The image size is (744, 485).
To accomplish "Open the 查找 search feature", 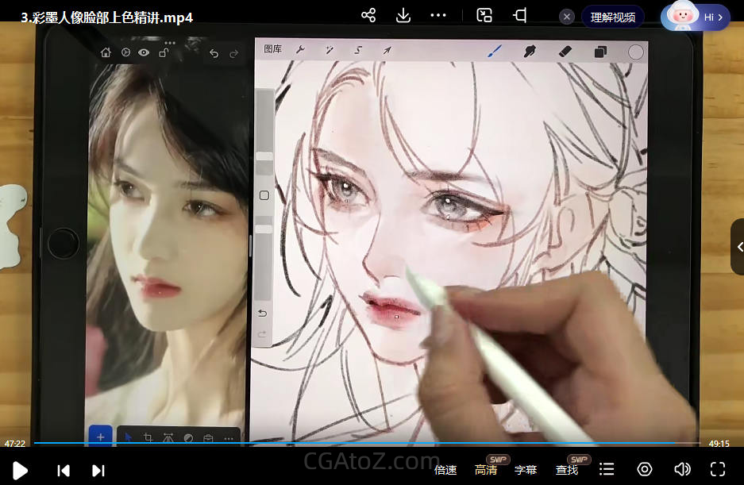I will coord(567,470).
